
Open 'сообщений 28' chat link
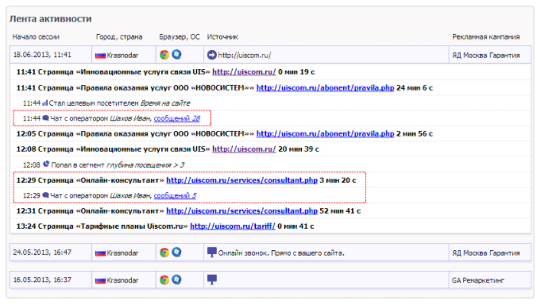pyautogui.click(x=176, y=118)
